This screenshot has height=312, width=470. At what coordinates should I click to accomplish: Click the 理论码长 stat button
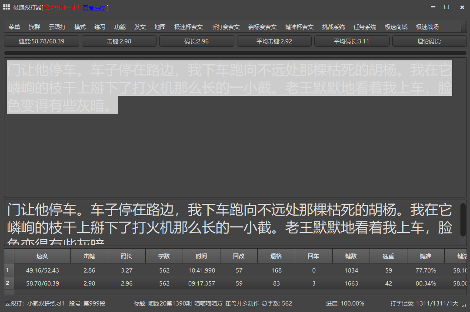point(429,41)
